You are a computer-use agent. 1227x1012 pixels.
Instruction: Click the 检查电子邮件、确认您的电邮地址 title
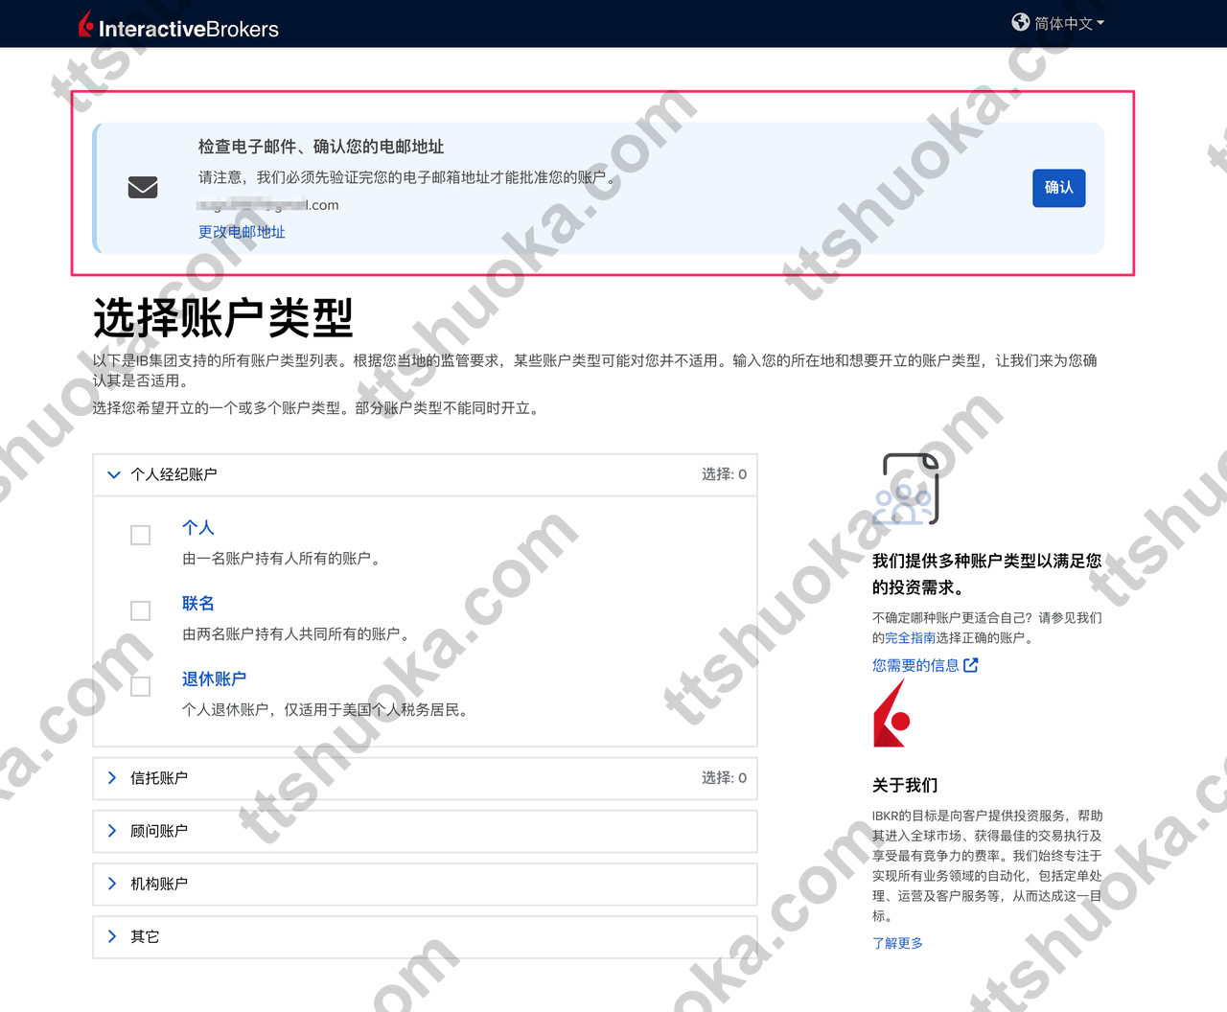click(321, 147)
